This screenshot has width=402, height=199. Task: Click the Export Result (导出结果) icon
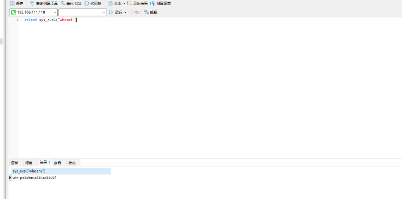130,4
